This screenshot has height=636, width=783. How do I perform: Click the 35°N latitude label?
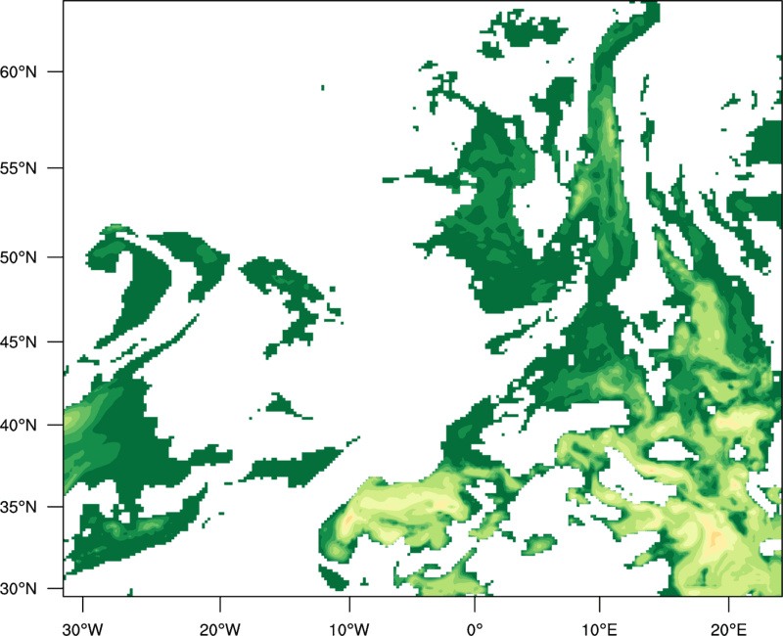(19, 507)
